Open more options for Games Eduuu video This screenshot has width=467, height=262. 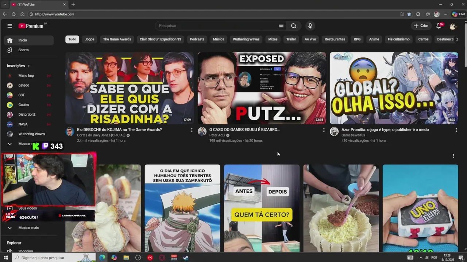(x=324, y=130)
